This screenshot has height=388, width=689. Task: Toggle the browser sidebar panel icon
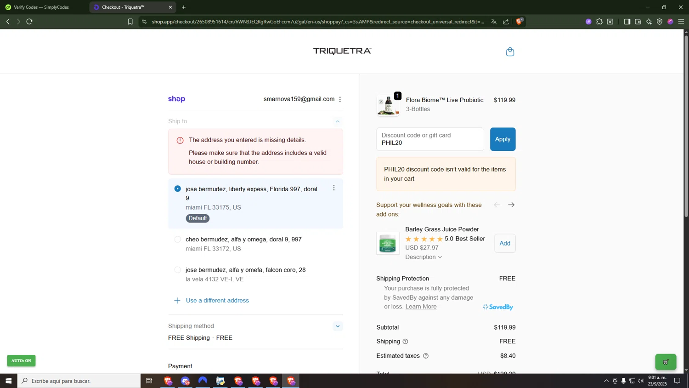(627, 22)
